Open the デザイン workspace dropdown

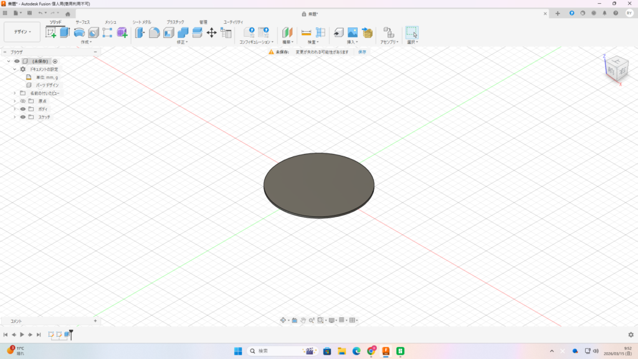click(22, 32)
